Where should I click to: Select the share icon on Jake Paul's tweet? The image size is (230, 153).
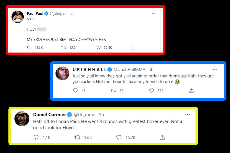coord(133,47)
